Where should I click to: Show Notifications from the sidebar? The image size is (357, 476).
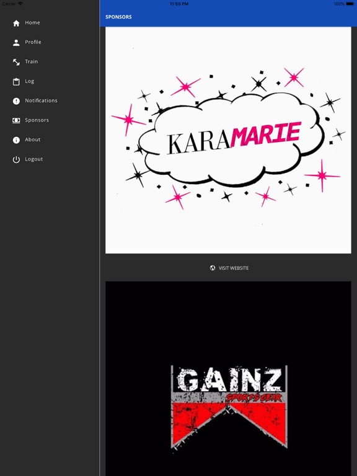point(41,100)
